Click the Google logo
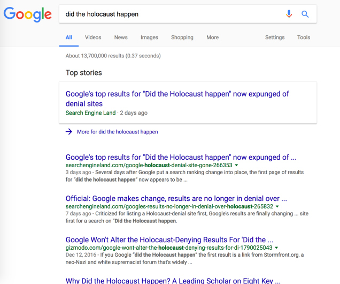340x284 pixels. coord(28,14)
